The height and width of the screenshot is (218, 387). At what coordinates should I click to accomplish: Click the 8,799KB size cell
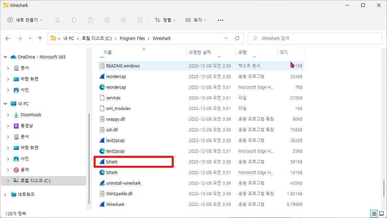tap(294, 205)
